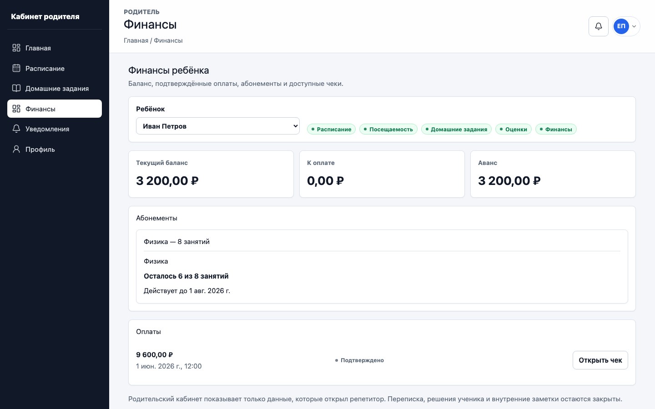Click the Открыть чек button

[600, 360]
